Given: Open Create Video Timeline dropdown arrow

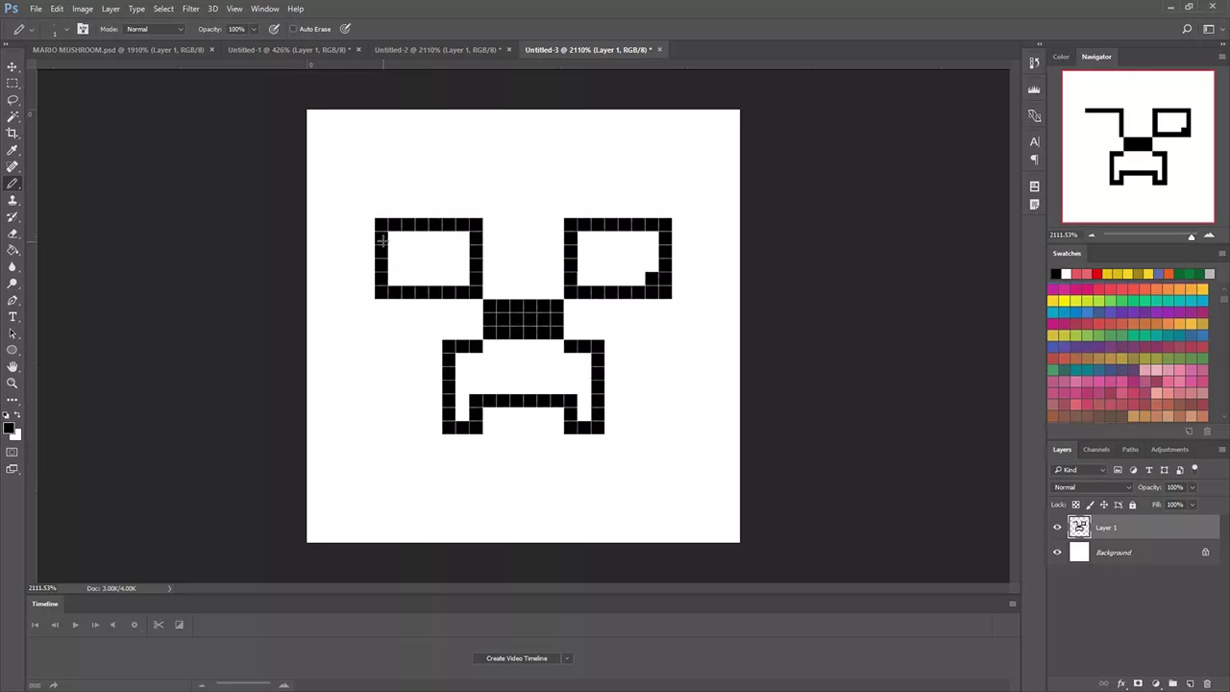Looking at the screenshot, I should 567,658.
